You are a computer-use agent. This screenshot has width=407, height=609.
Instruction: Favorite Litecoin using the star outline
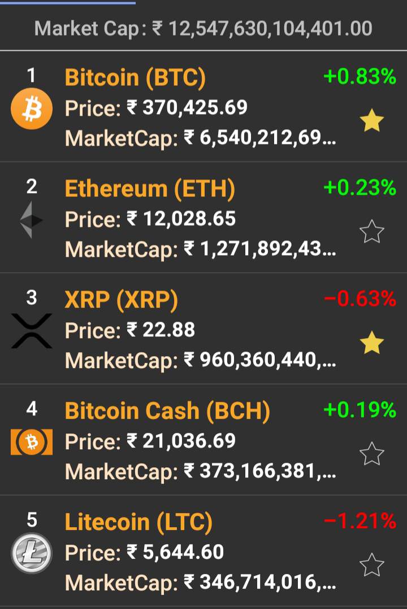tap(372, 565)
